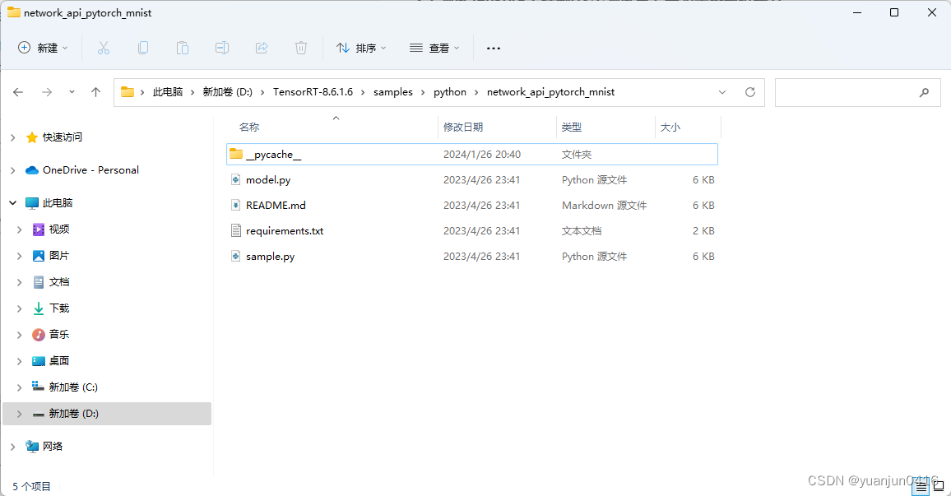The image size is (951, 496).
Task: Select the sample.py file name
Action: click(x=270, y=257)
